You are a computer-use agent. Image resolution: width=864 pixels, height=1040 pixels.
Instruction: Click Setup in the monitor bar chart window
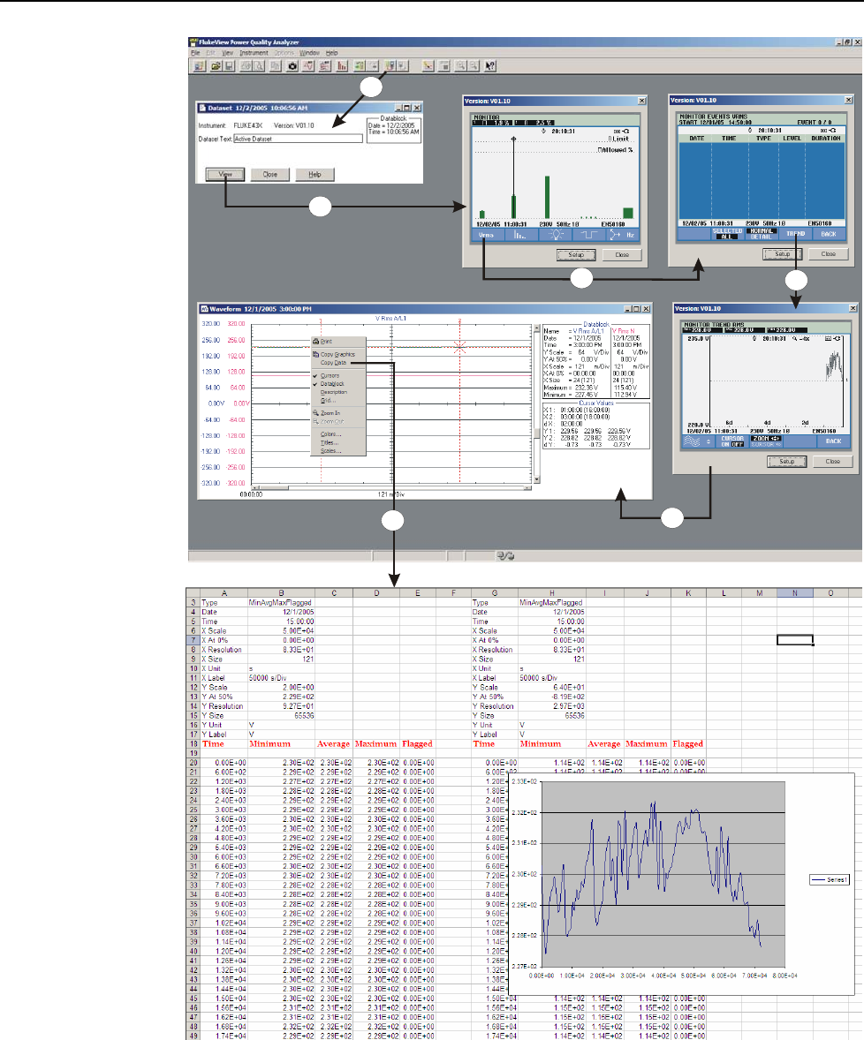pyautogui.click(x=576, y=254)
